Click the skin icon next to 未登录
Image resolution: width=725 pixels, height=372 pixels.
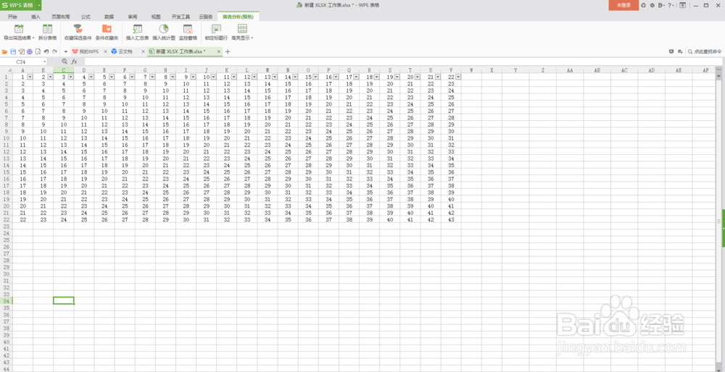[x=643, y=5]
